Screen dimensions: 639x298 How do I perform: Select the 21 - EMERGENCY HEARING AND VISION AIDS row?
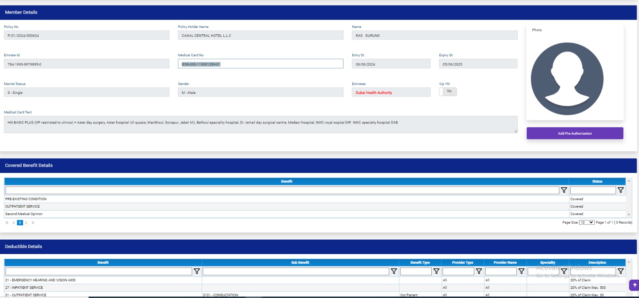click(315, 280)
